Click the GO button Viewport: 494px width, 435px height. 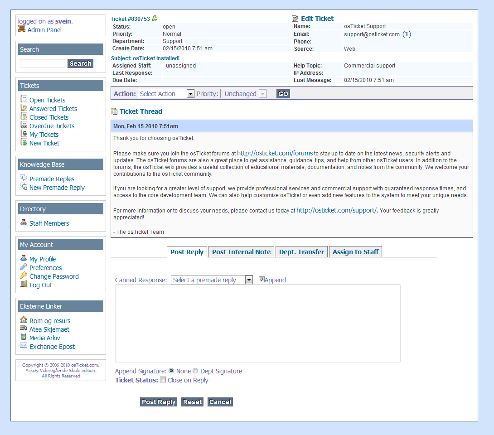coord(283,94)
